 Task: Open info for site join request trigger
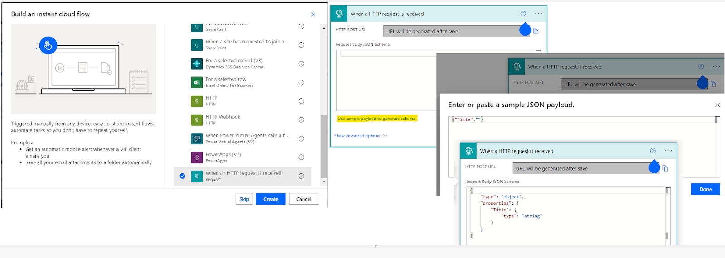tap(301, 45)
